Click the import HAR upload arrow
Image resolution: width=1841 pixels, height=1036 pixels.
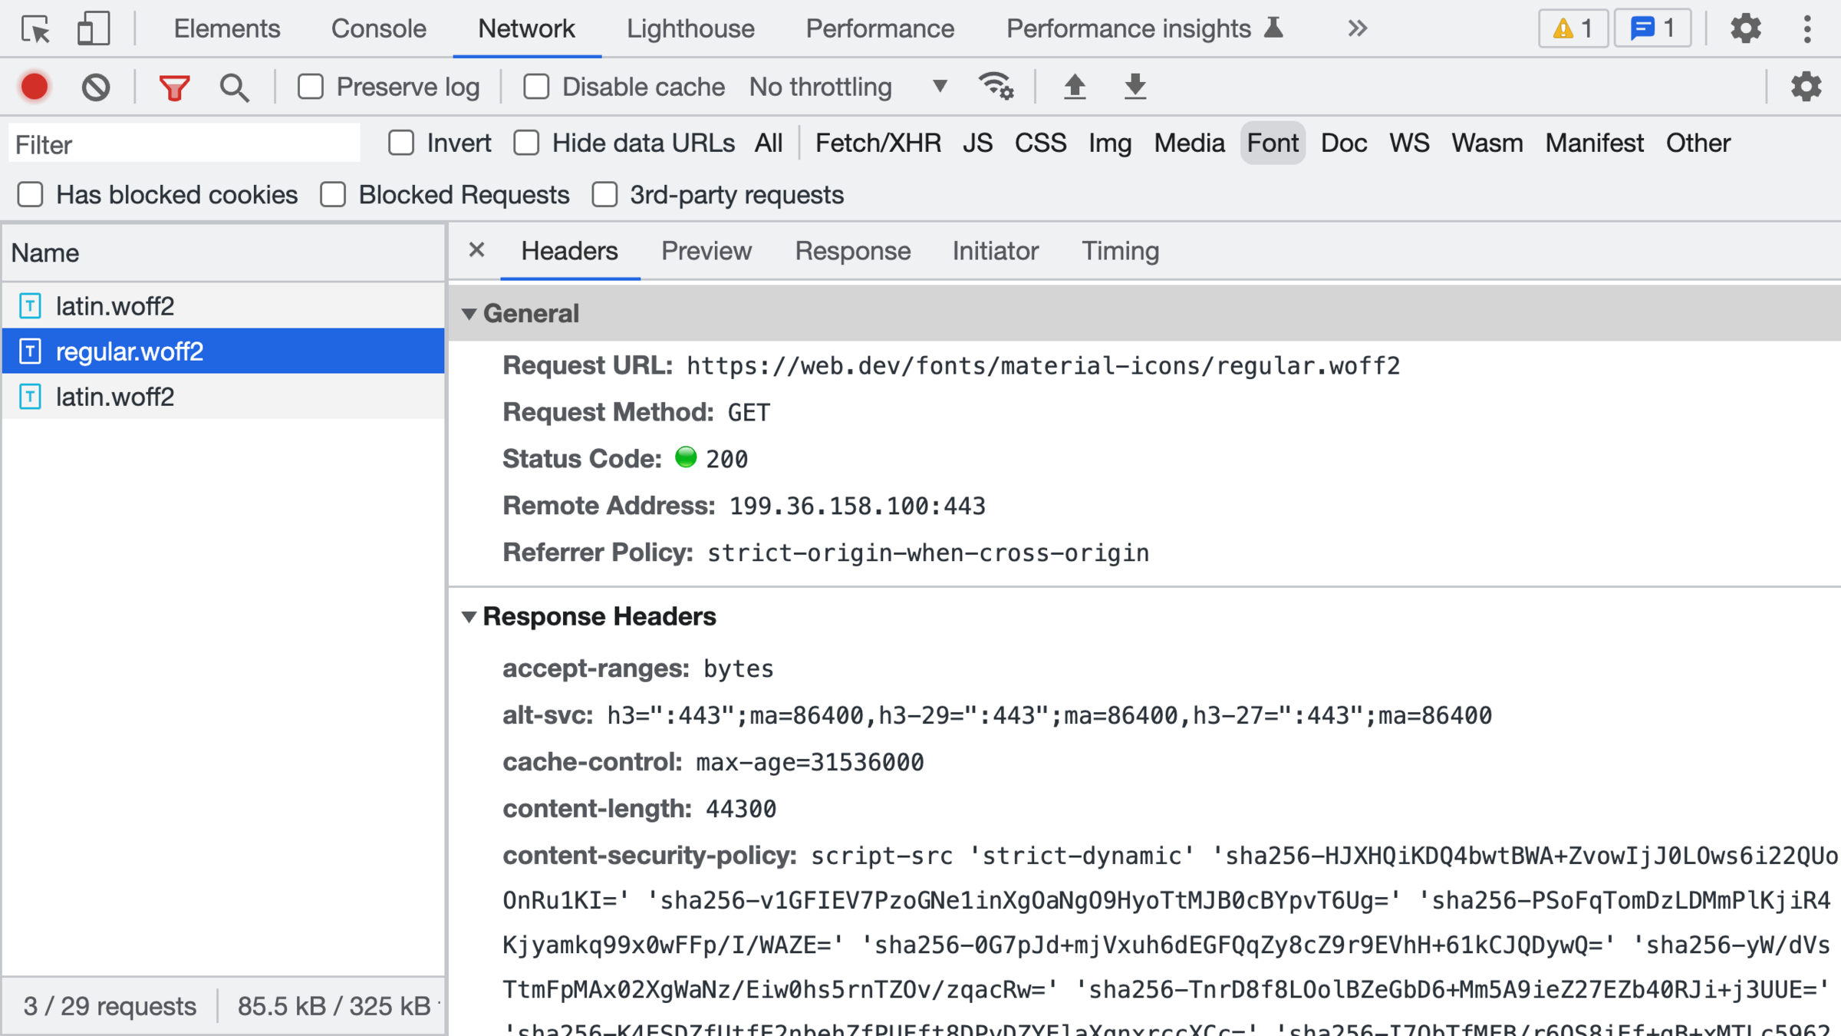(1075, 87)
